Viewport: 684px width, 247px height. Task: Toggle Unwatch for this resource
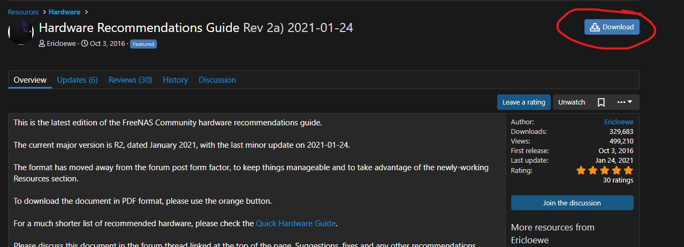click(572, 102)
